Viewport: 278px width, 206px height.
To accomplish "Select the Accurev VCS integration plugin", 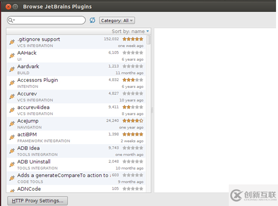I will (x=76, y=97).
